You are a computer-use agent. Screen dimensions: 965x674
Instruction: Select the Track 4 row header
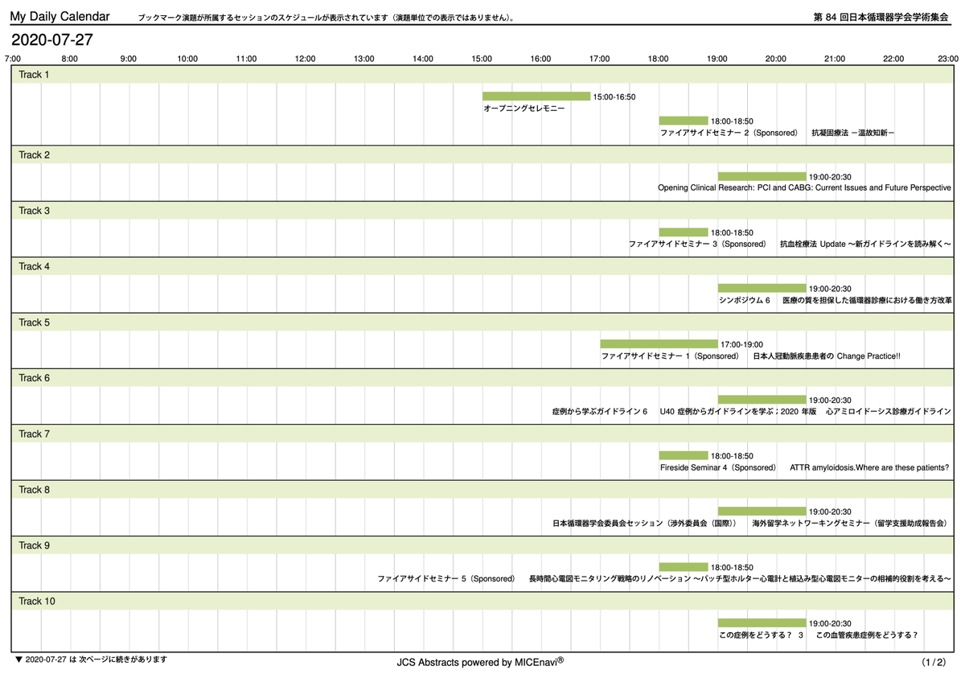[482, 266]
